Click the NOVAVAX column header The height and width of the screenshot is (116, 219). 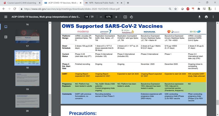[x=149, y=32]
